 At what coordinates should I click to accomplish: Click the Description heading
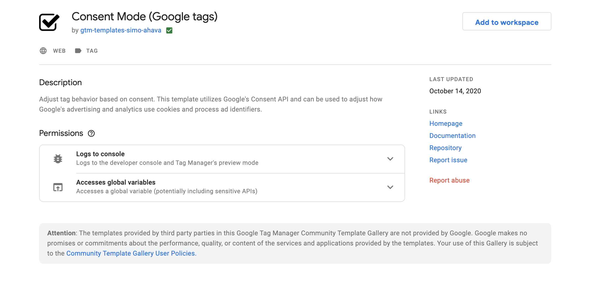click(60, 82)
